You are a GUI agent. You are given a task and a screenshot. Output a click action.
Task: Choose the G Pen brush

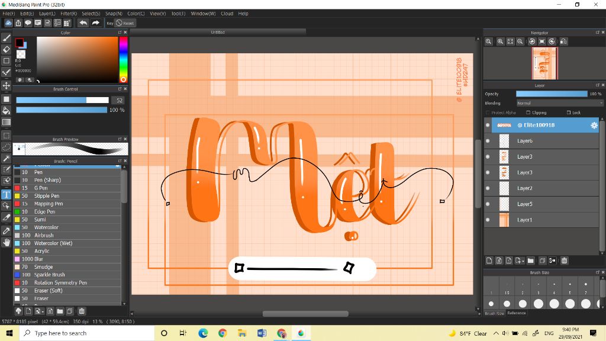pyautogui.click(x=67, y=188)
